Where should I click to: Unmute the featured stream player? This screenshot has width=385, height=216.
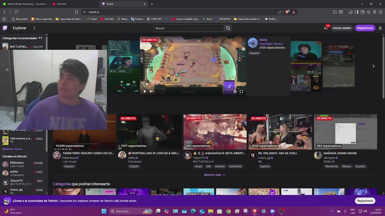point(151,91)
